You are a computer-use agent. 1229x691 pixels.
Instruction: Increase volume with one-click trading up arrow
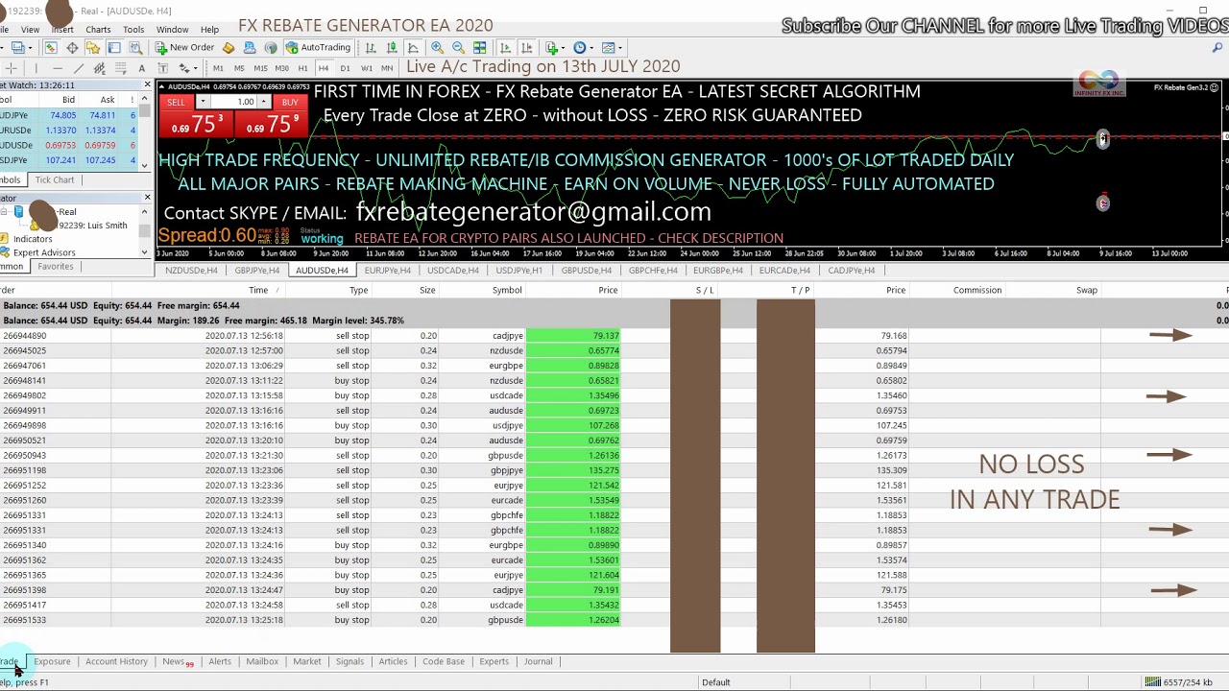tap(263, 102)
